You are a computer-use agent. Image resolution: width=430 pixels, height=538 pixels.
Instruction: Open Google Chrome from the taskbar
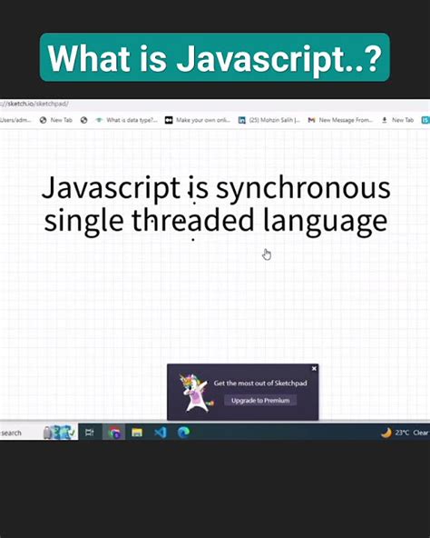coord(114,433)
